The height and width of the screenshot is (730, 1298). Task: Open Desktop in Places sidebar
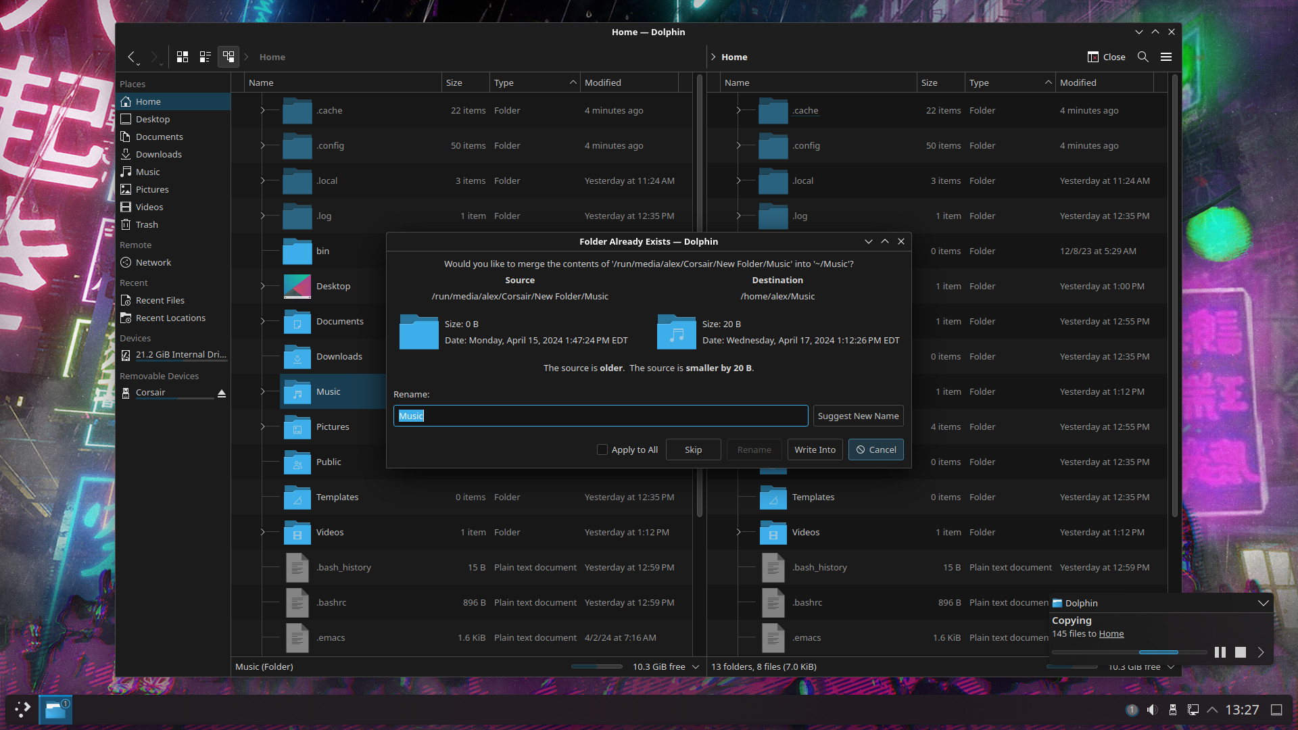(174, 119)
